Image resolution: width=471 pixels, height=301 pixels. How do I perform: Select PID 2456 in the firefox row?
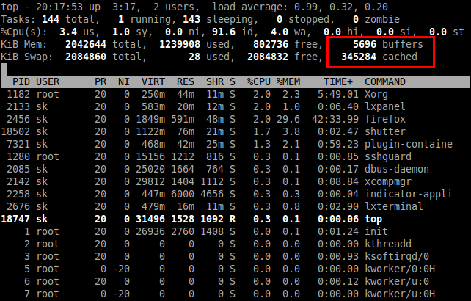[18, 119]
